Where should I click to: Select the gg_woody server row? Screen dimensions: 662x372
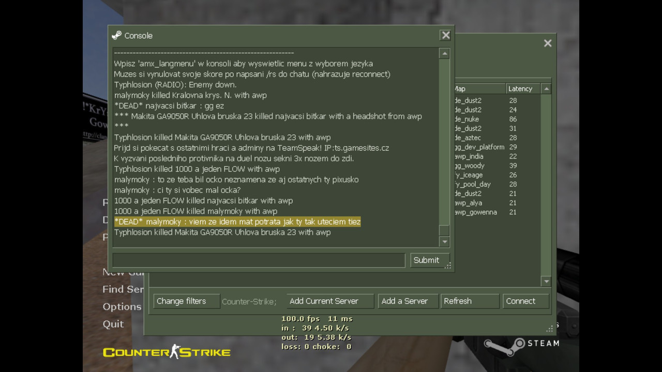[x=497, y=165]
